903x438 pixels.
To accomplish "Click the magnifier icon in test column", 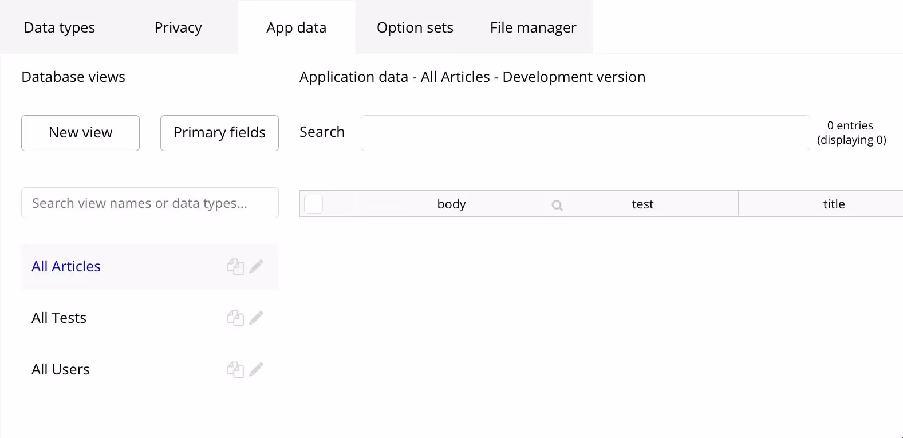I will point(557,205).
